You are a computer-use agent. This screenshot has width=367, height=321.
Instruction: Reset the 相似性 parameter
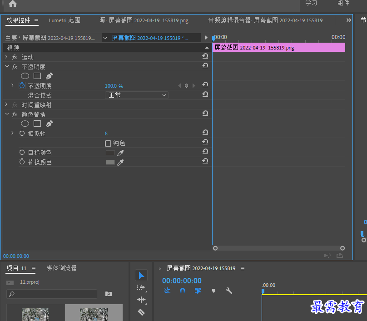(205, 132)
